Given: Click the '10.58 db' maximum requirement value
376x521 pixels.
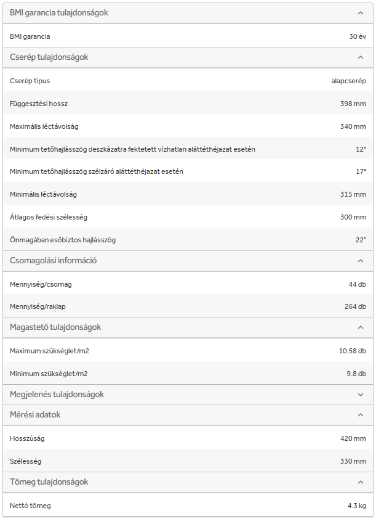Looking at the screenshot, I should coord(353,351).
